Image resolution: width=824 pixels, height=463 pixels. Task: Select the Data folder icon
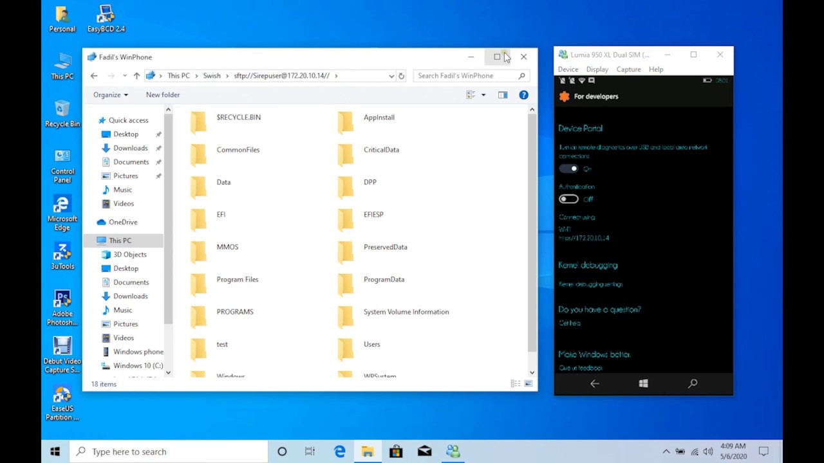pos(199,186)
